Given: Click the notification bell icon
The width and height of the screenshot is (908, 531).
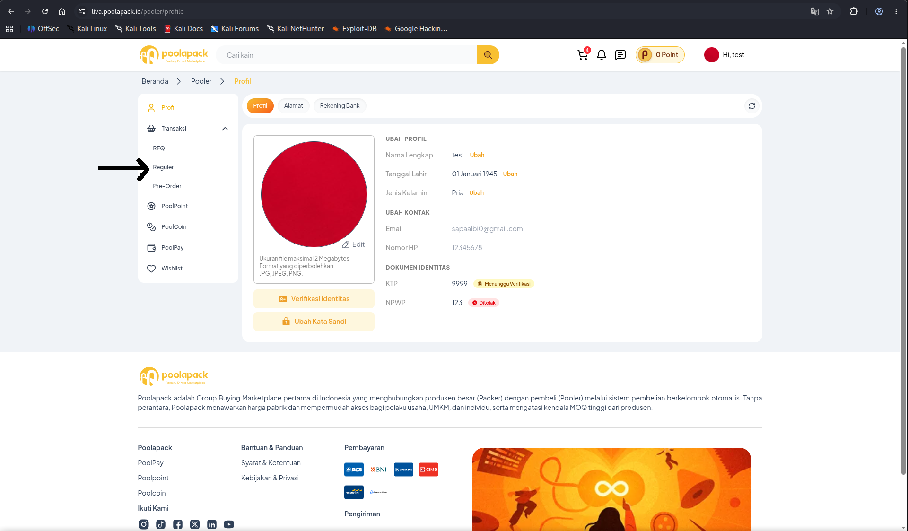Looking at the screenshot, I should pyautogui.click(x=602, y=55).
